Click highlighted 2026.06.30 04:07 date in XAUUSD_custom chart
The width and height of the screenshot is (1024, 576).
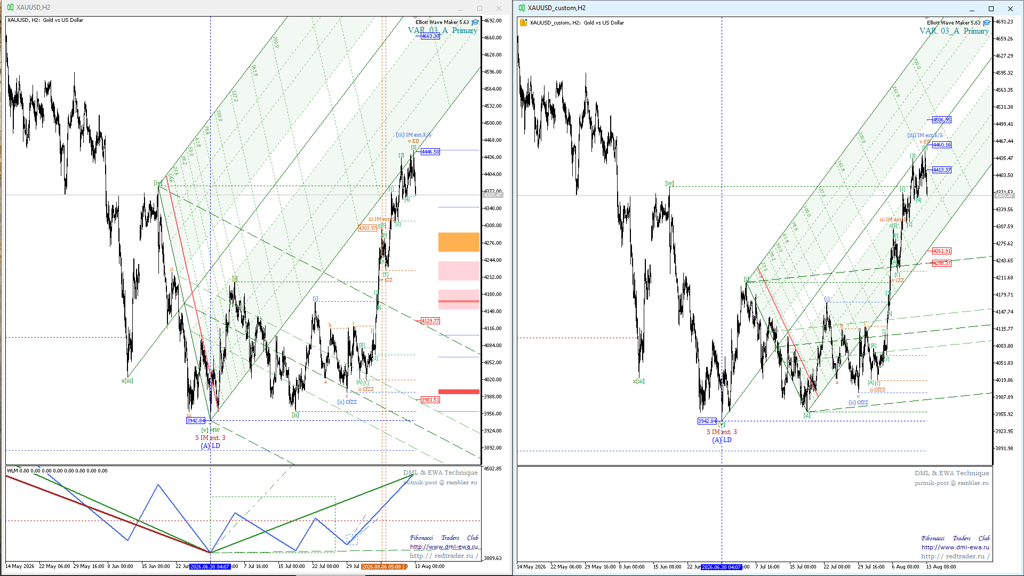pos(722,567)
